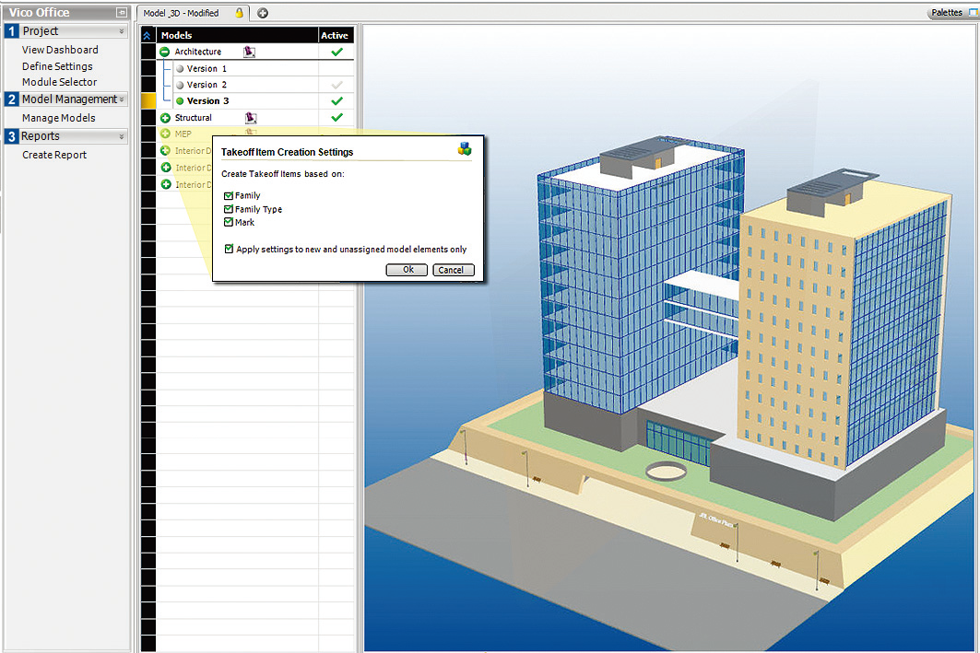Select the green Version 3 status dot
This screenshot has width=980, height=653.
180,101
